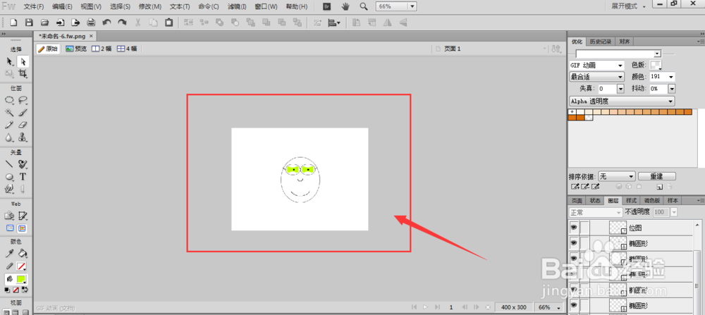This screenshot has height=315, width=705.
Task: Click the Redo arrow icon
Action: tap(122, 22)
